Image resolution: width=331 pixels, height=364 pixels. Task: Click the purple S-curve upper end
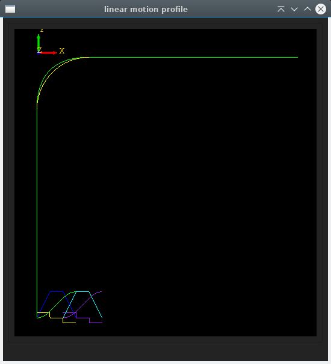tap(99, 292)
